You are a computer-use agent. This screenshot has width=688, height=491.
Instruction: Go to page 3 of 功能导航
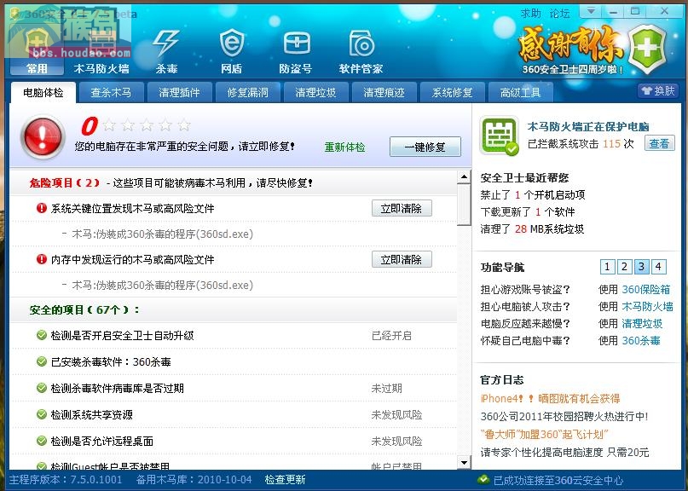pos(641,266)
